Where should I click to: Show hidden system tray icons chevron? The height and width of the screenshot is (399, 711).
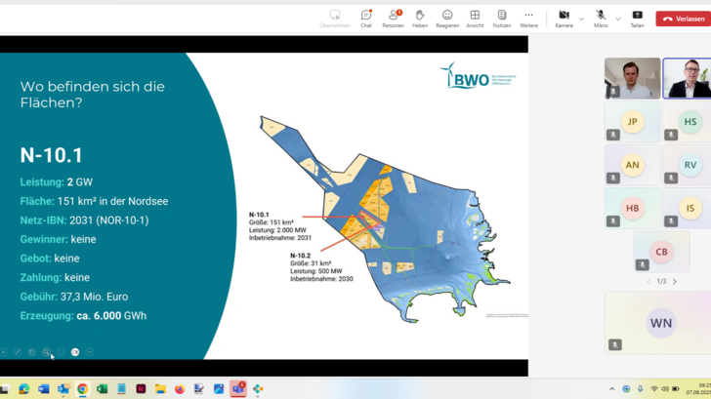612,389
